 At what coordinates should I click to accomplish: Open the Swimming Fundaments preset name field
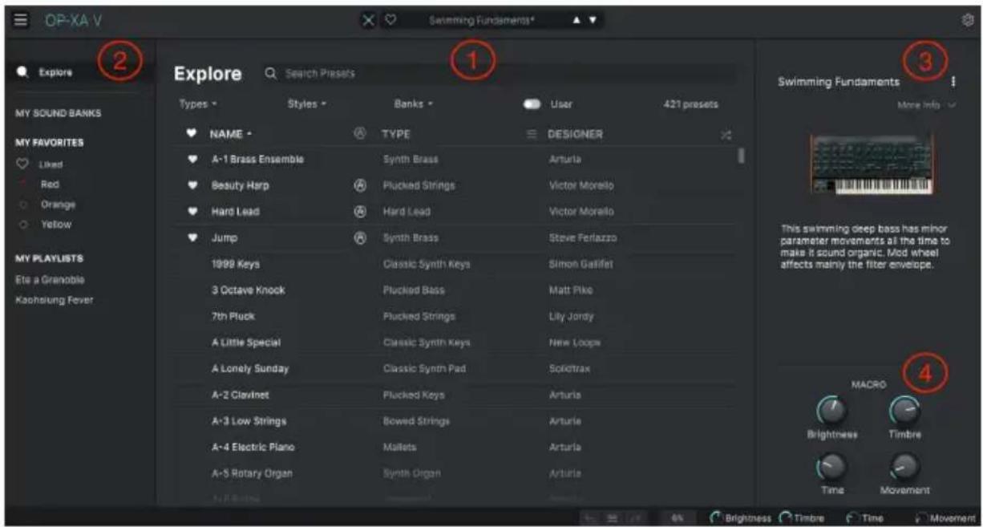[481, 21]
